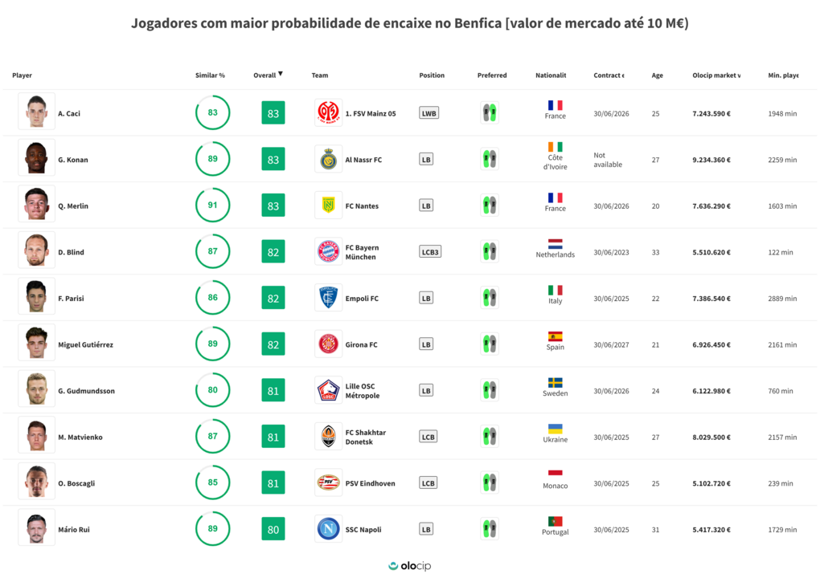The height and width of the screenshot is (578, 820).
Task: Open the Q. Merlin player name
Action: 73,206
